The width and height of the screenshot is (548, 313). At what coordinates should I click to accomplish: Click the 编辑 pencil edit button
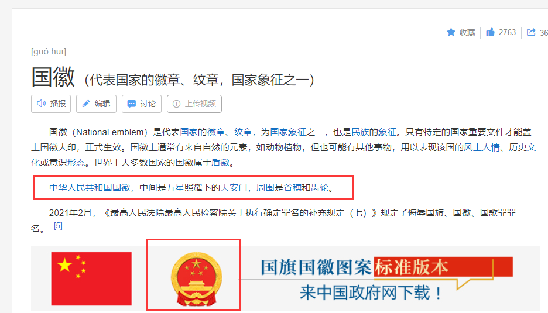point(96,104)
